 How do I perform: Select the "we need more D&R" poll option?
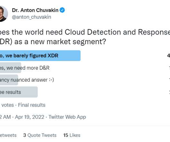point(25,68)
